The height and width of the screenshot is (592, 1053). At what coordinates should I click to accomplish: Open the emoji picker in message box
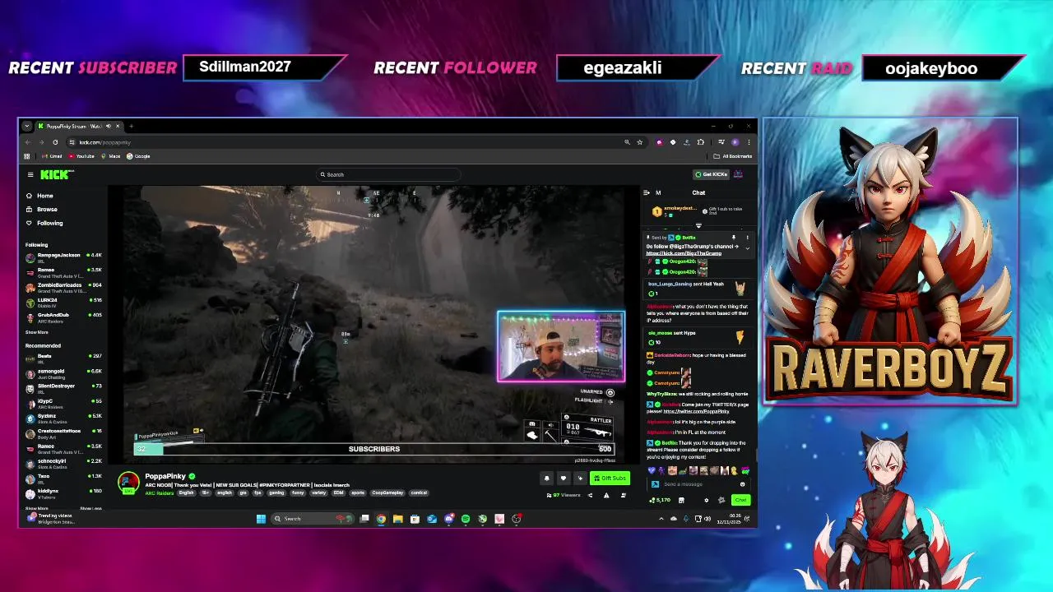point(742,484)
